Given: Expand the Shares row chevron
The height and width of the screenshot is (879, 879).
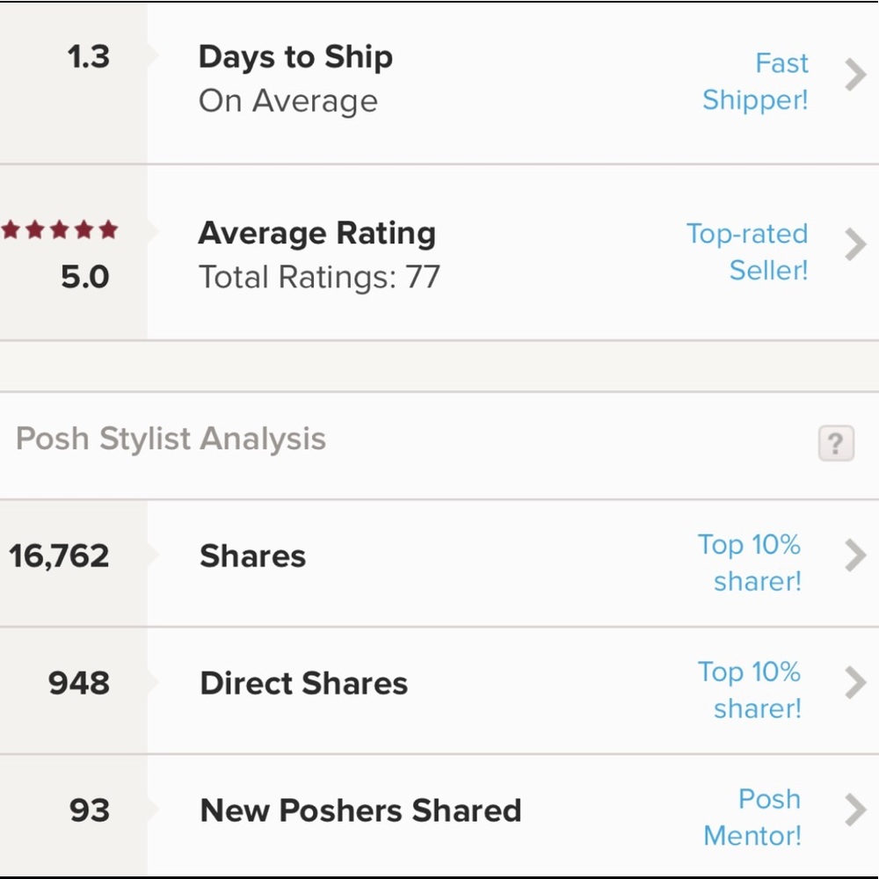Looking at the screenshot, I should [x=855, y=556].
